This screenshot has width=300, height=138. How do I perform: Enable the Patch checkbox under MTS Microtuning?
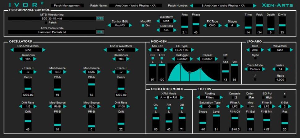[x=46, y=23]
